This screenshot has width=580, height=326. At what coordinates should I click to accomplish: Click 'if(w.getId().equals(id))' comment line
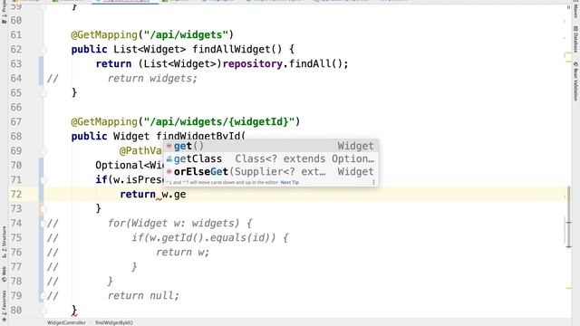pyautogui.click(x=209, y=237)
